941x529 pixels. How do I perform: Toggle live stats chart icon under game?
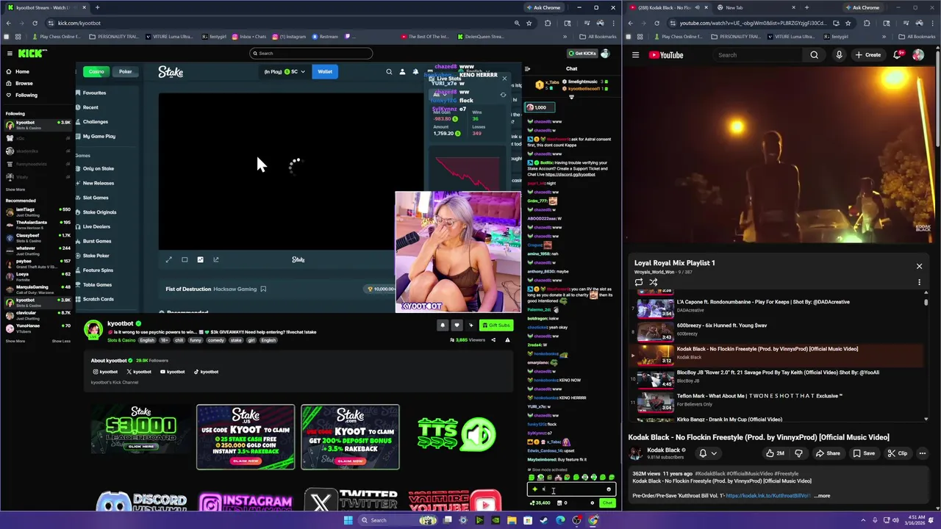[x=200, y=259]
